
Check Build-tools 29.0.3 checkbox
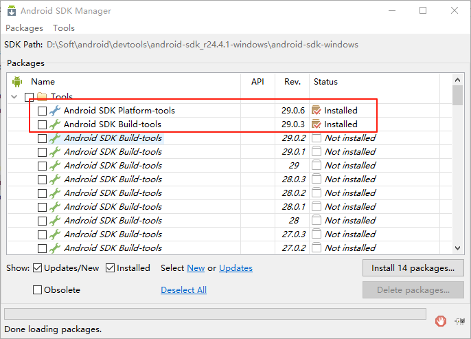coord(42,124)
